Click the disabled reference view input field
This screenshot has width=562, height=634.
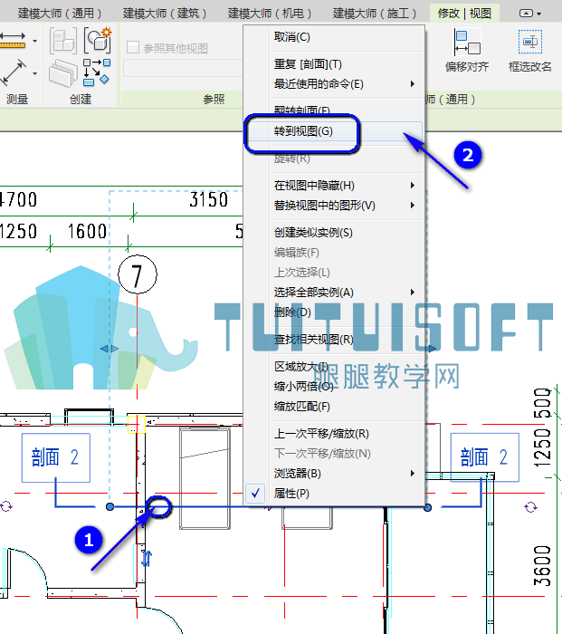pos(184,68)
